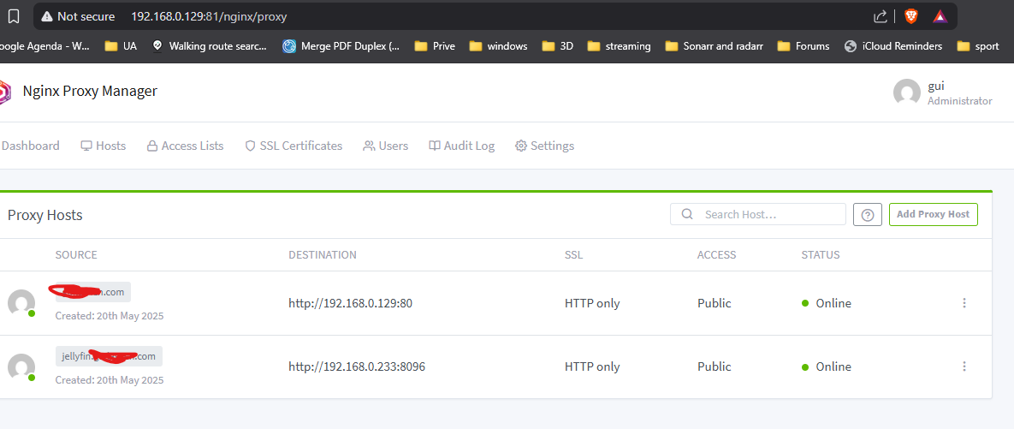
Task: Open the Dashboard menu item
Action: pyautogui.click(x=30, y=146)
